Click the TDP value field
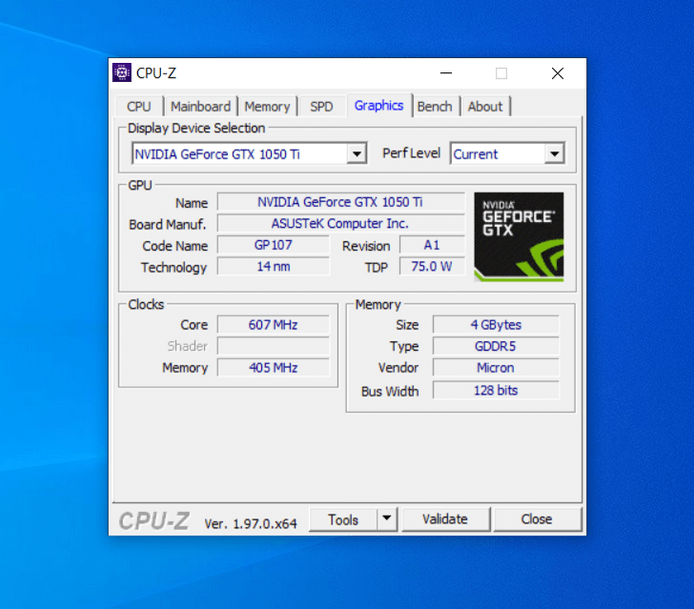The image size is (694, 609). tap(432, 267)
